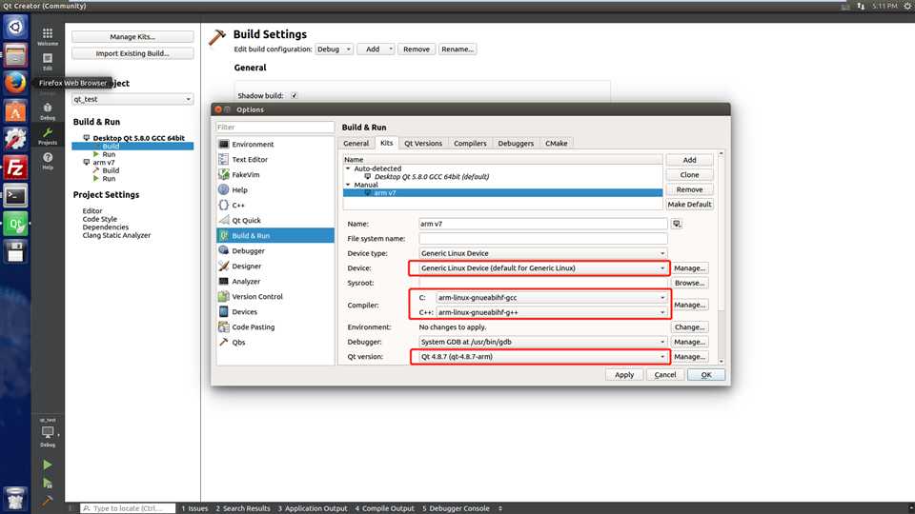
Task: Open C++ options category
Action: [x=274, y=206]
